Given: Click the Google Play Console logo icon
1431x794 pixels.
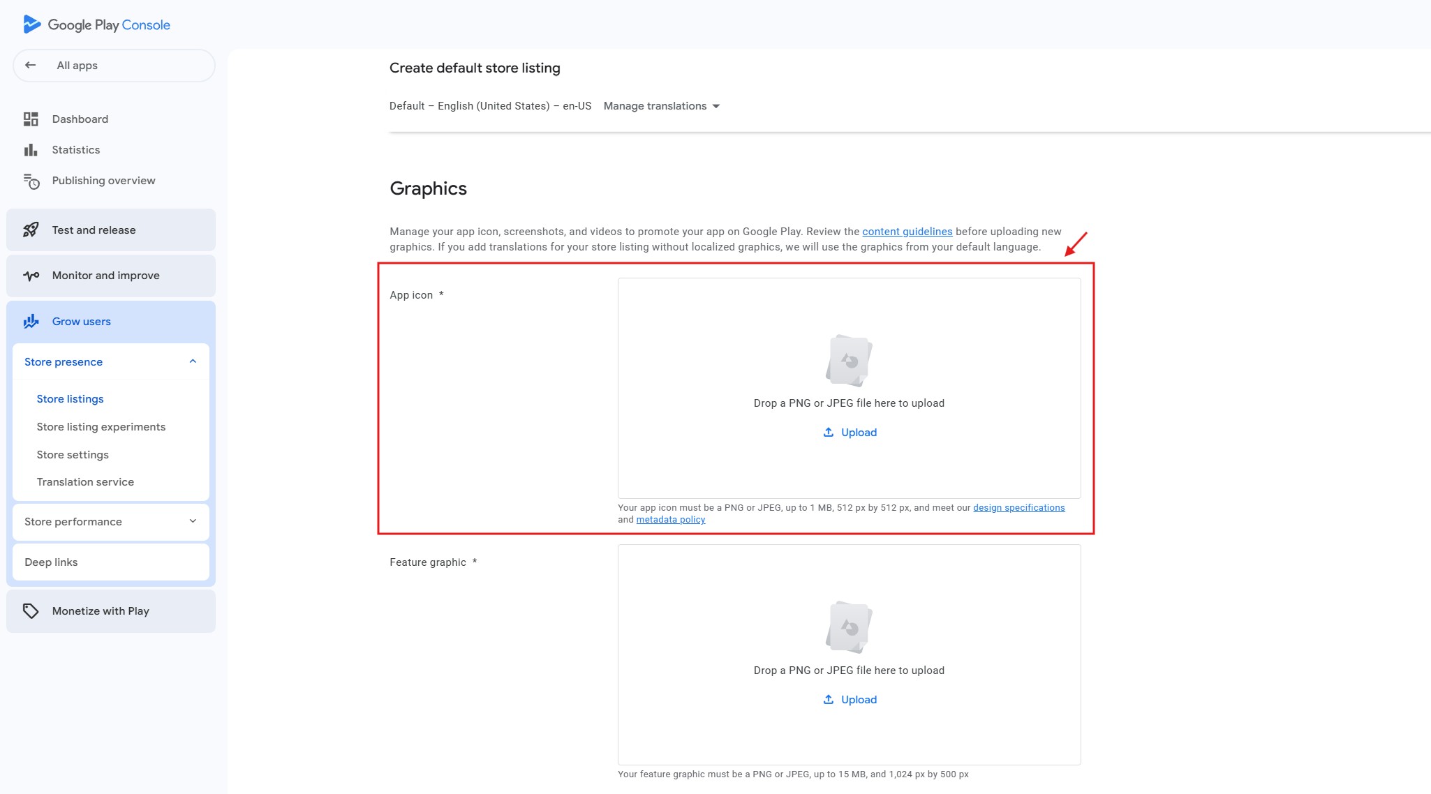Looking at the screenshot, I should pyautogui.click(x=31, y=24).
